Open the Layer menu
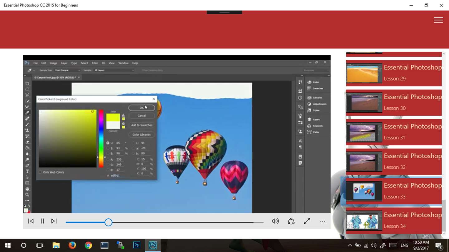 point(64,63)
